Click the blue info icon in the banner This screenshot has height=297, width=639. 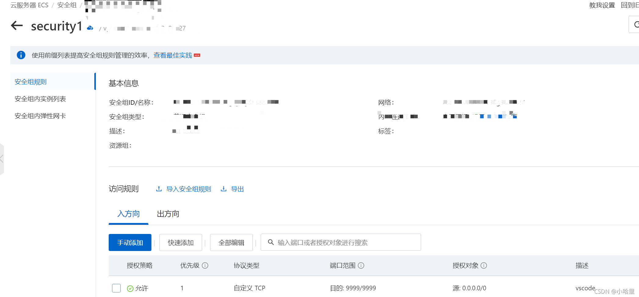click(21, 55)
